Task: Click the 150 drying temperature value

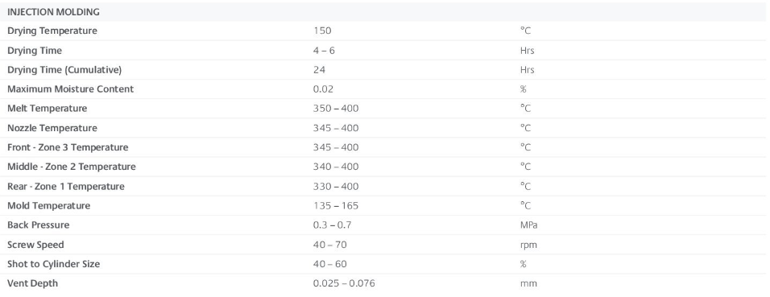Action: pyautogui.click(x=322, y=31)
